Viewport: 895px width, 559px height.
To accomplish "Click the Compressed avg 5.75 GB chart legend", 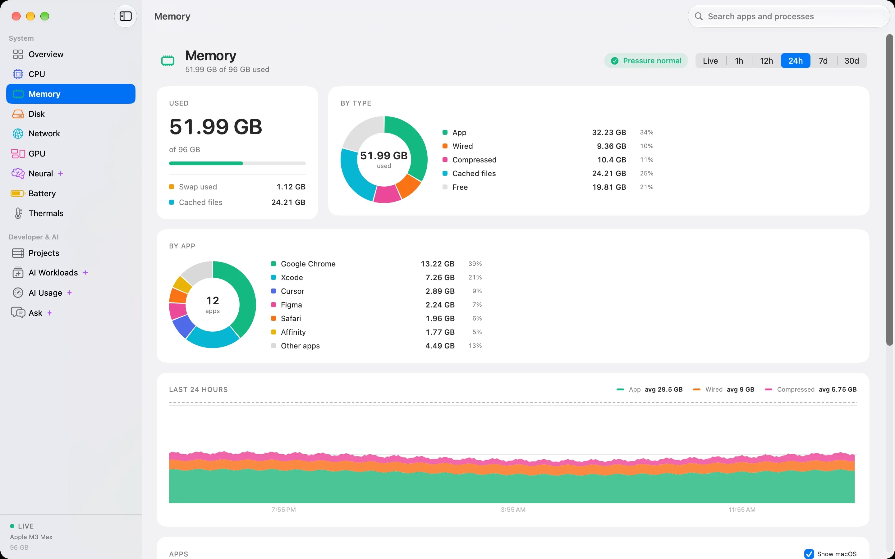I will pyautogui.click(x=811, y=389).
